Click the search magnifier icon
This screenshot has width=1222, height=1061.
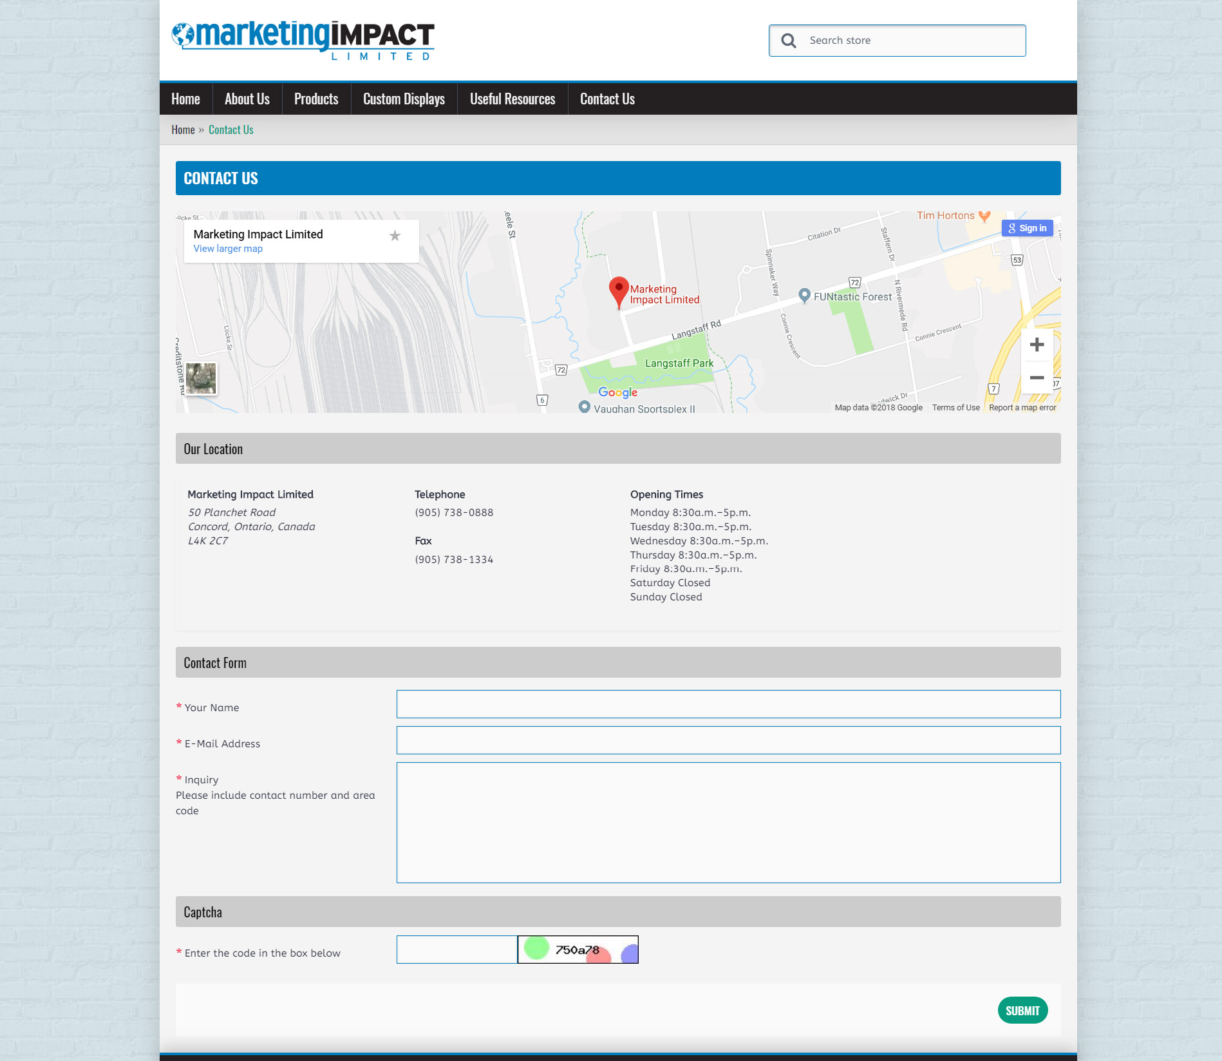(x=788, y=41)
